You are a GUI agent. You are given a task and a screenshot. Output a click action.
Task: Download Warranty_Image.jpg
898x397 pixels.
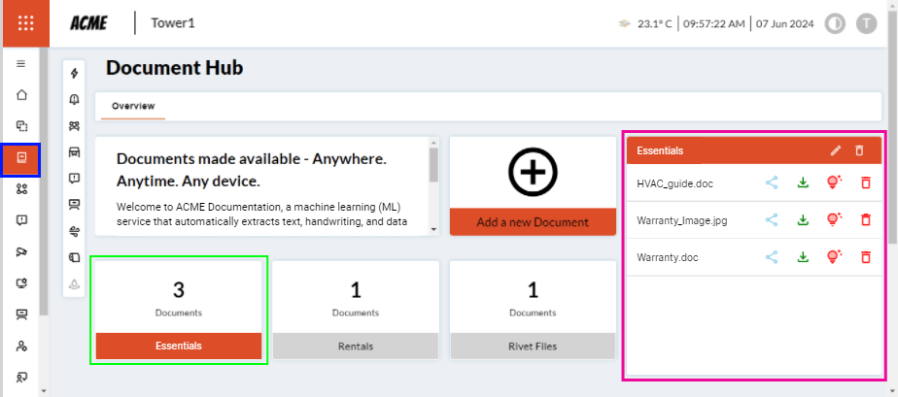coord(803,220)
